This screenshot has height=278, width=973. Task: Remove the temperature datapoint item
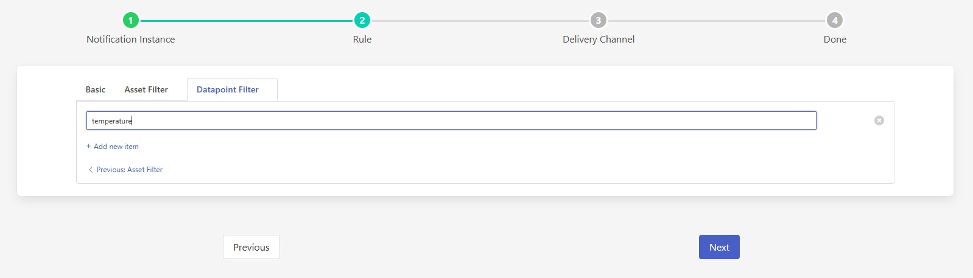[x=879, y=120]
